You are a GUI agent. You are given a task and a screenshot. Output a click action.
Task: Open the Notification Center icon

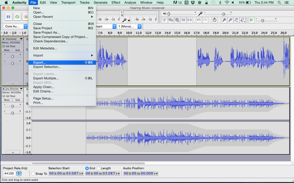point(287,3)
